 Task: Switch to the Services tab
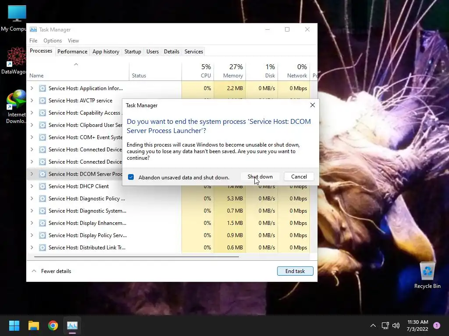coord(193,52)
